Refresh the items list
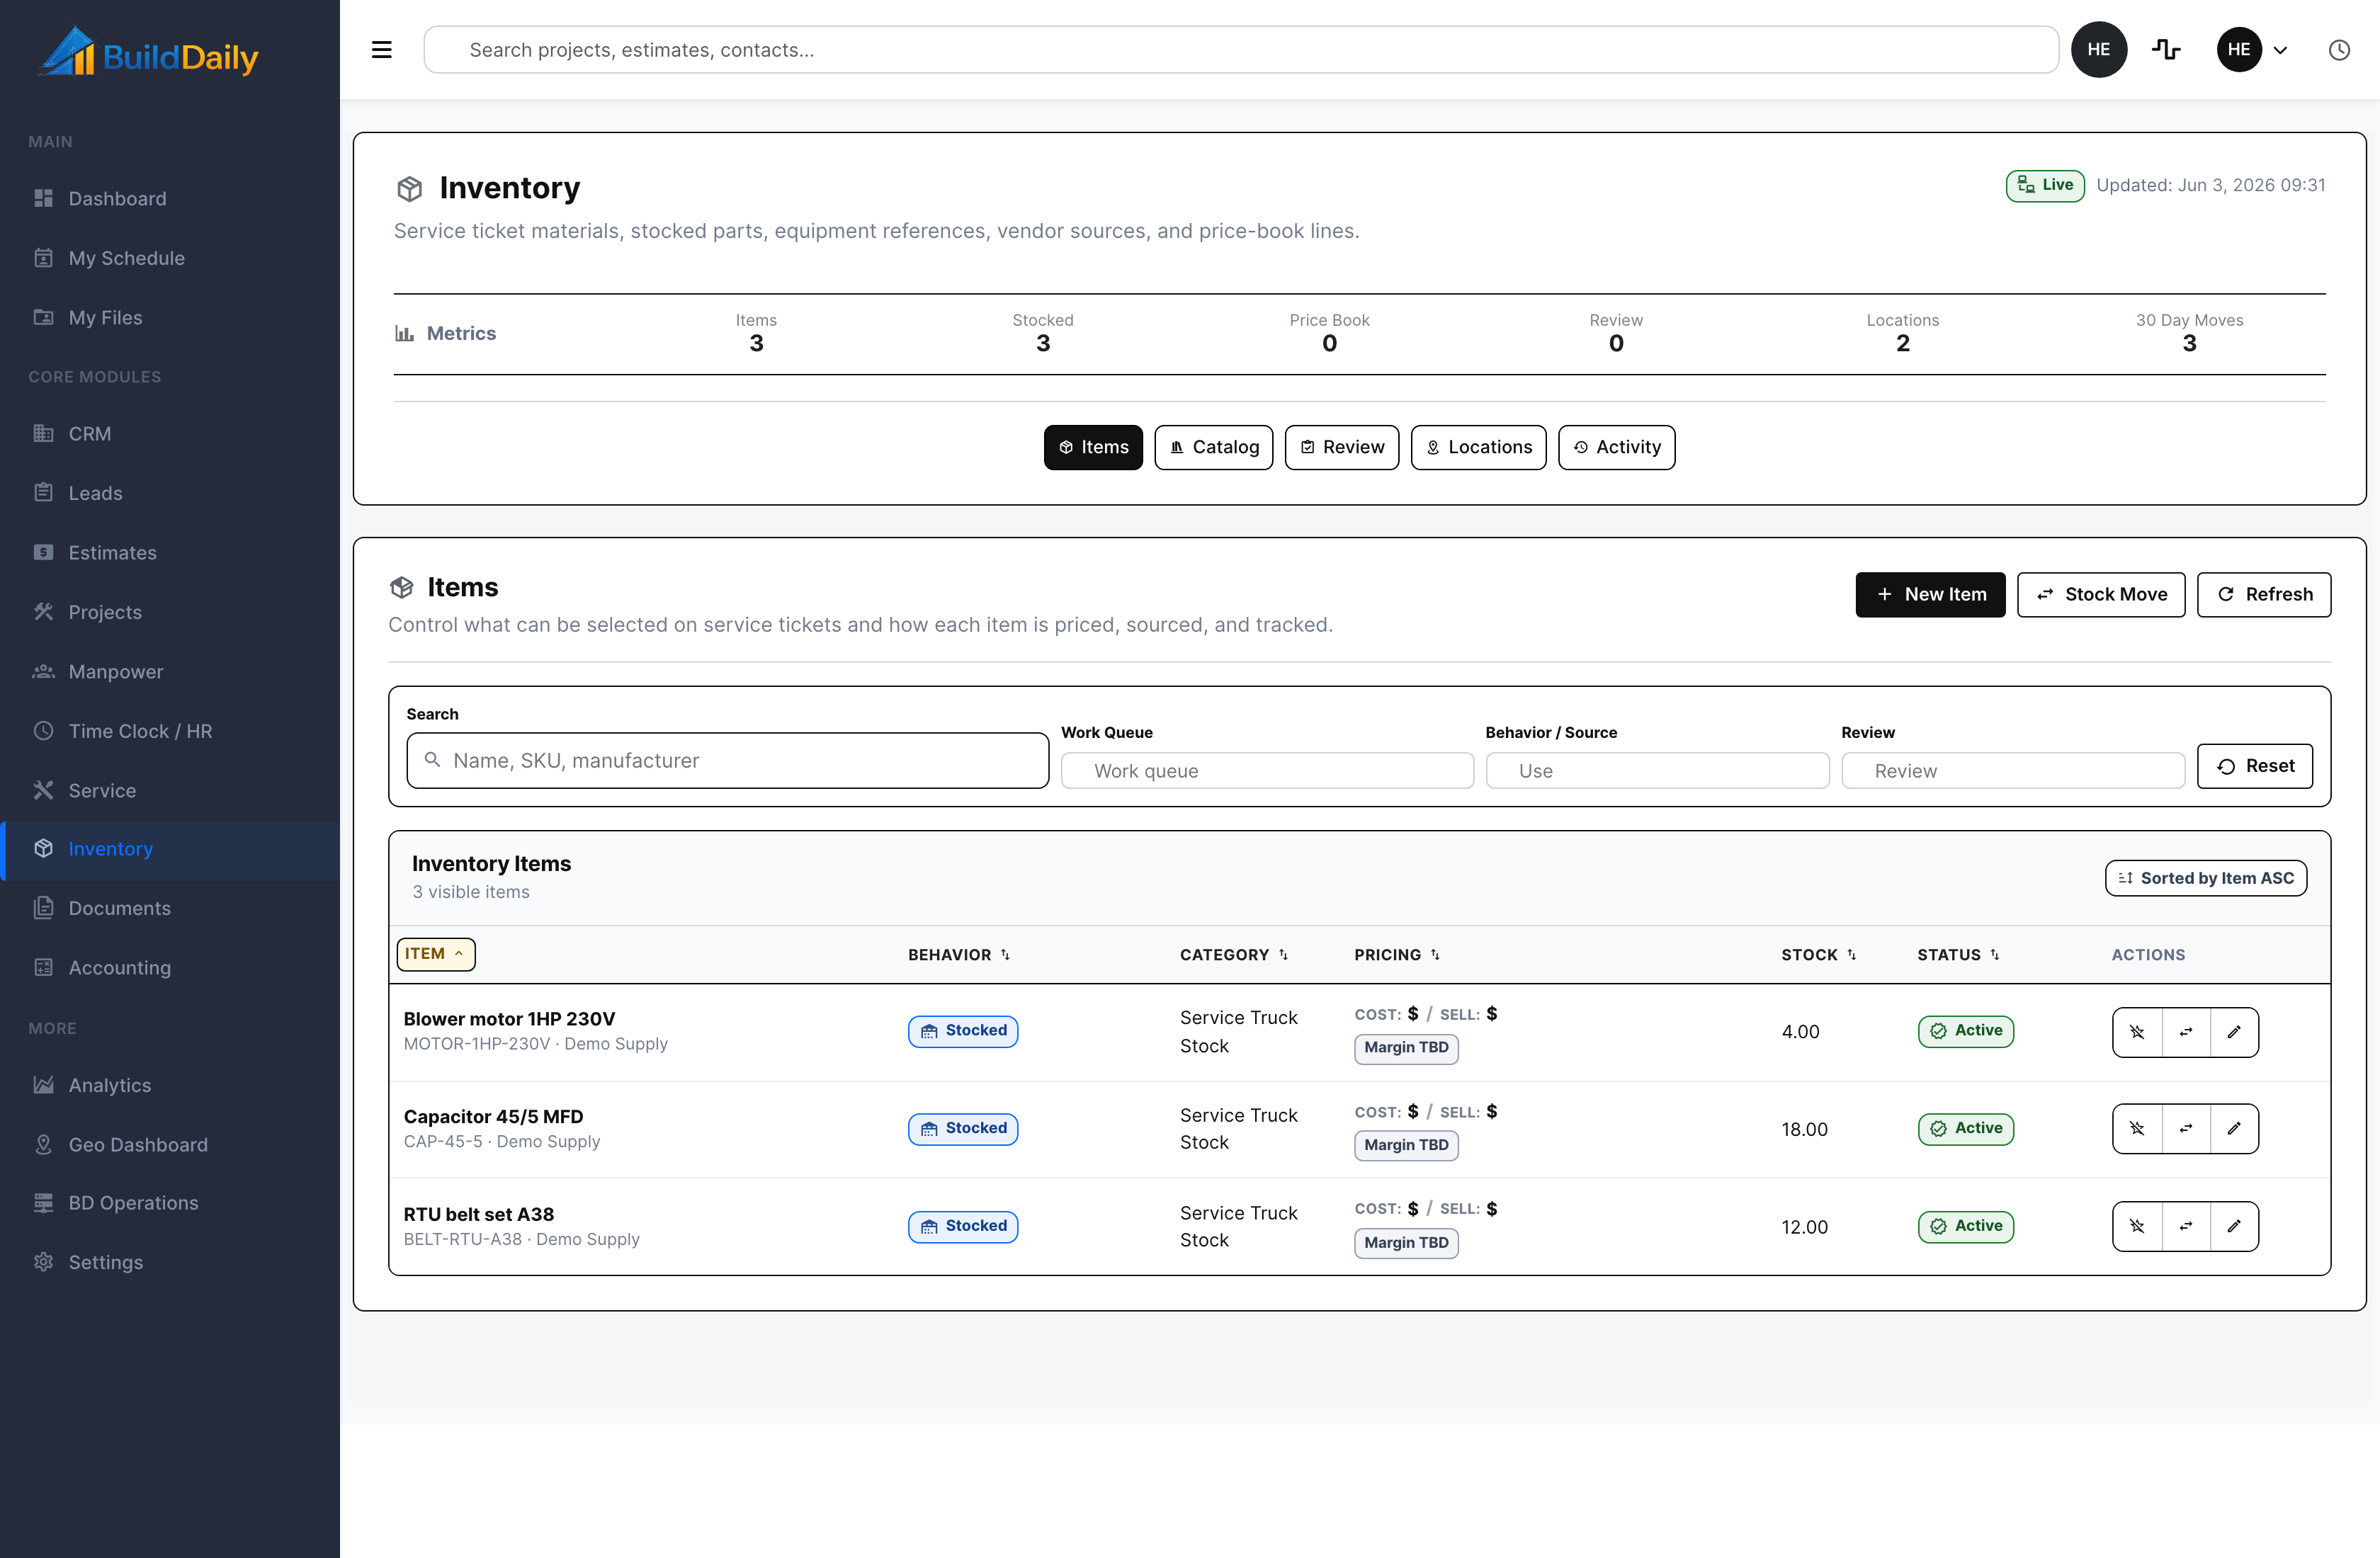This screenshot has height=1558, width=2380. pyautogui.click(x=2264, y=595)
